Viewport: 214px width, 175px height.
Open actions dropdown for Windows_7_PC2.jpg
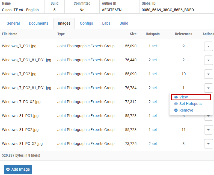click(x=209, y=74)
